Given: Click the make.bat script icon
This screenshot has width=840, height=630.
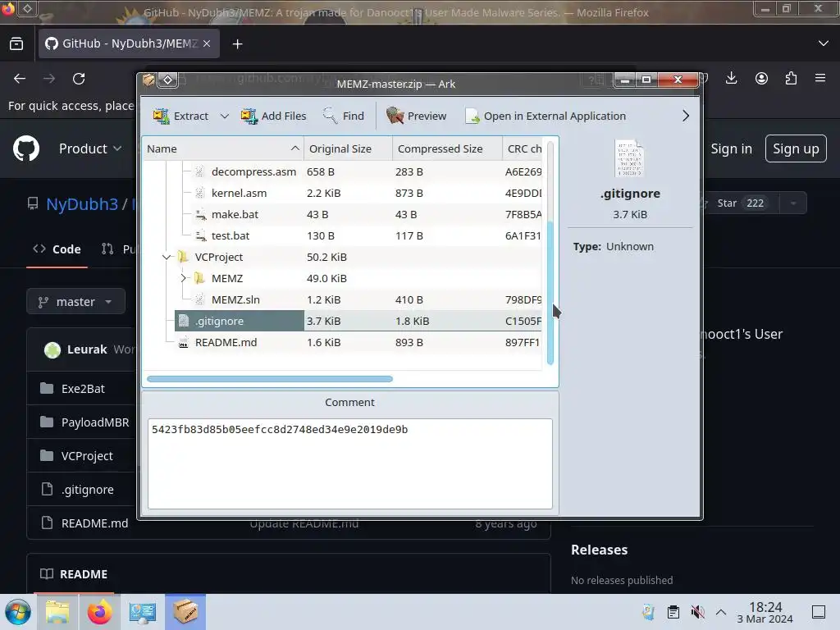Looking at the screenshot, I should point(200,214).
